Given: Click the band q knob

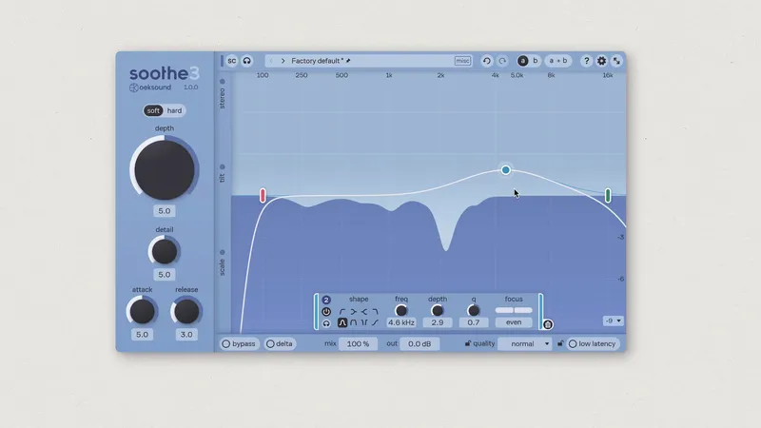Looking at the screenshot, I should tap(474, 311).
